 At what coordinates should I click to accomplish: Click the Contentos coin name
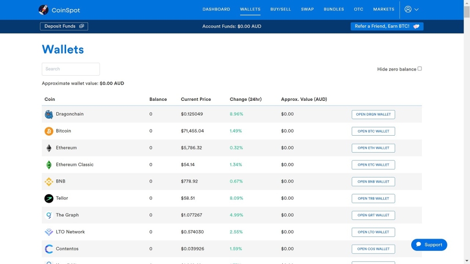[67, 249]
